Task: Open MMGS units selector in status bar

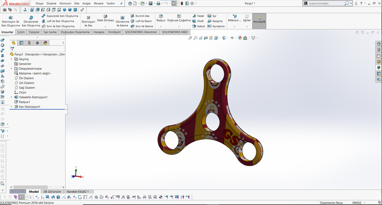Action: point(358,203)
